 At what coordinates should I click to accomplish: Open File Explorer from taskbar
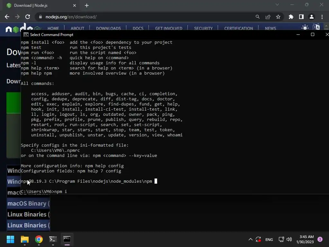[x=24, y=239]
